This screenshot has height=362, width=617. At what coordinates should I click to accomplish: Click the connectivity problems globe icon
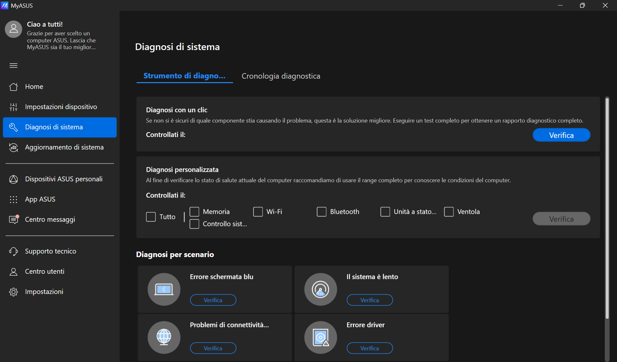click(164, 337)
